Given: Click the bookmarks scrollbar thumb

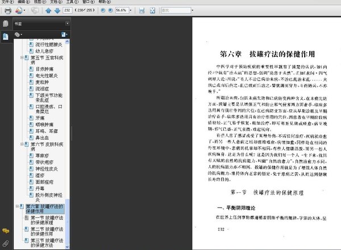Looking at the screenshot, I should point(67,222).
